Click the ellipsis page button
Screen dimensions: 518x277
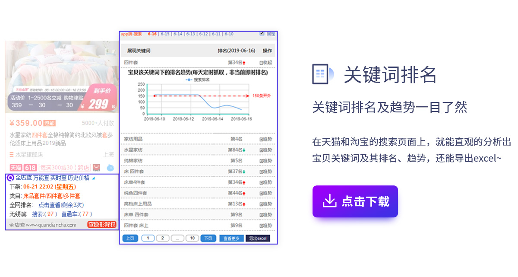pos(177,238)
